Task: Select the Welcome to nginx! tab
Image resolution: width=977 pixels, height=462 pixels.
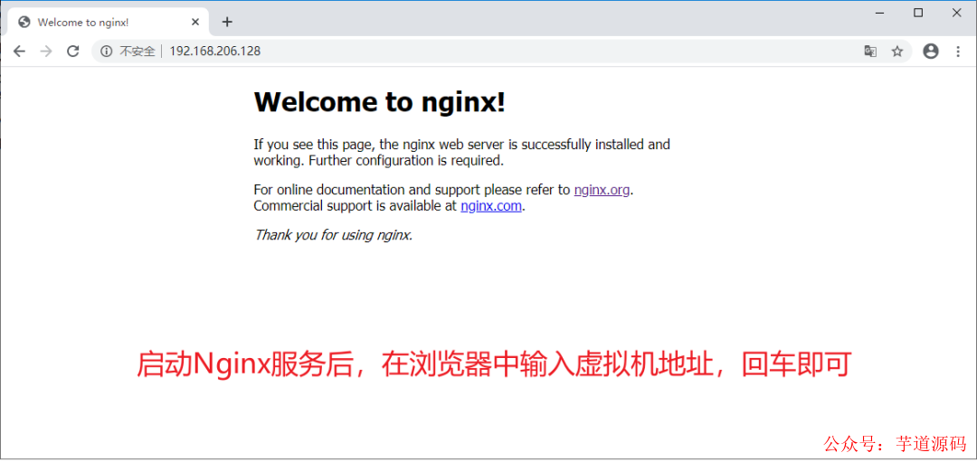Action: (109, 23)
